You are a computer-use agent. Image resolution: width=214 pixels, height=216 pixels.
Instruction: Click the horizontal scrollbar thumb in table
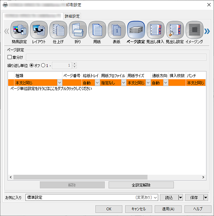coord(80,177)
